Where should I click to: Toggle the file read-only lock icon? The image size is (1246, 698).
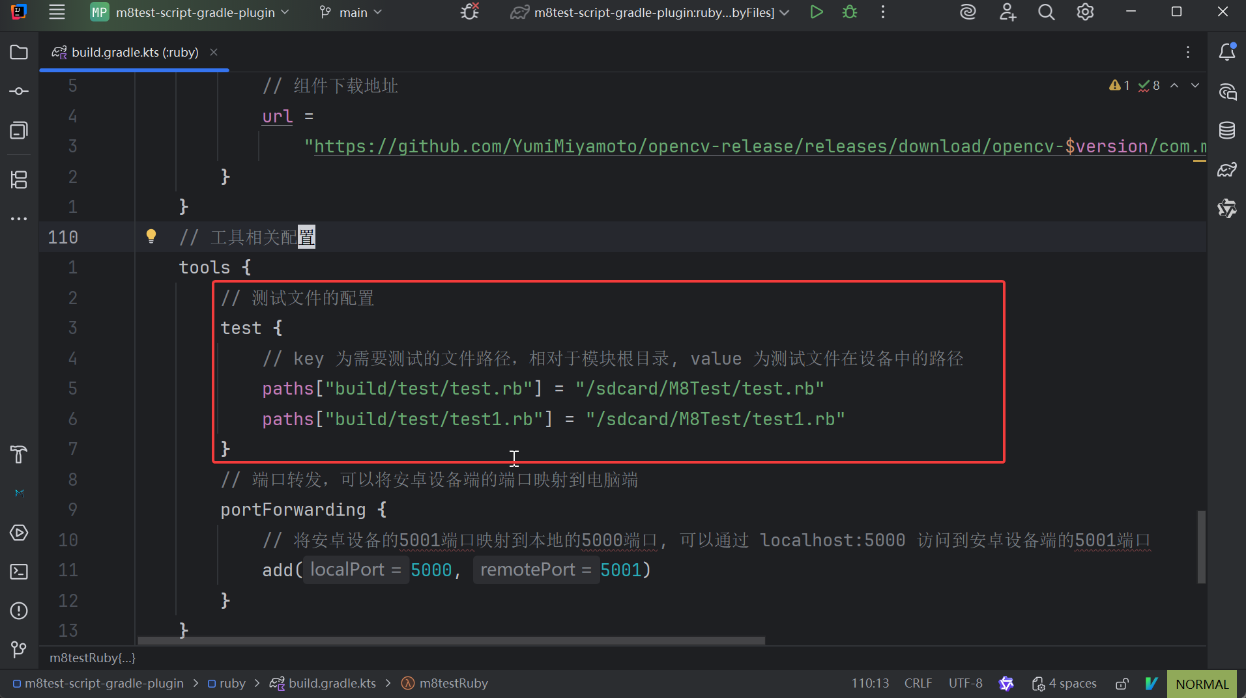click(1122, 684)
